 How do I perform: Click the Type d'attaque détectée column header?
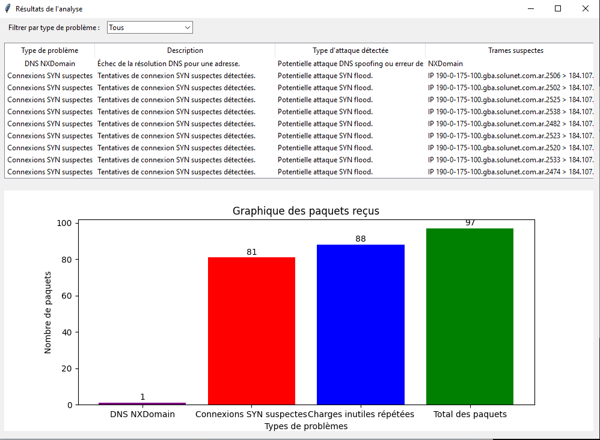350,50
